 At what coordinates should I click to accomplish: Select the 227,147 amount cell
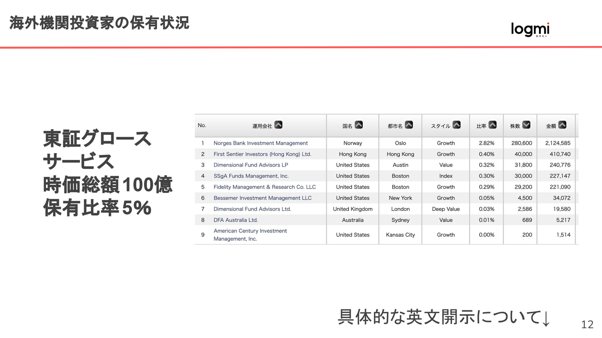560,176
